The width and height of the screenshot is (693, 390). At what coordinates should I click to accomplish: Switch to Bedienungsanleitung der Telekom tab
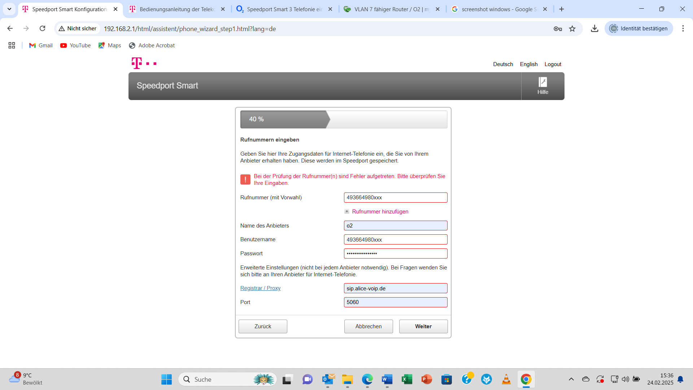(x=177, y=9)
